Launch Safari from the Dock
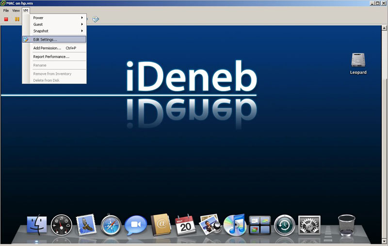 [111, 225]
